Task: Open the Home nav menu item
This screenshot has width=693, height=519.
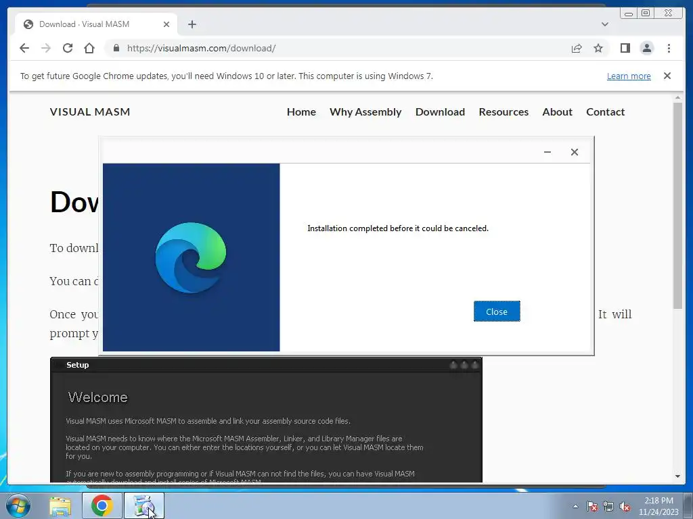Action: click(301, 112)
